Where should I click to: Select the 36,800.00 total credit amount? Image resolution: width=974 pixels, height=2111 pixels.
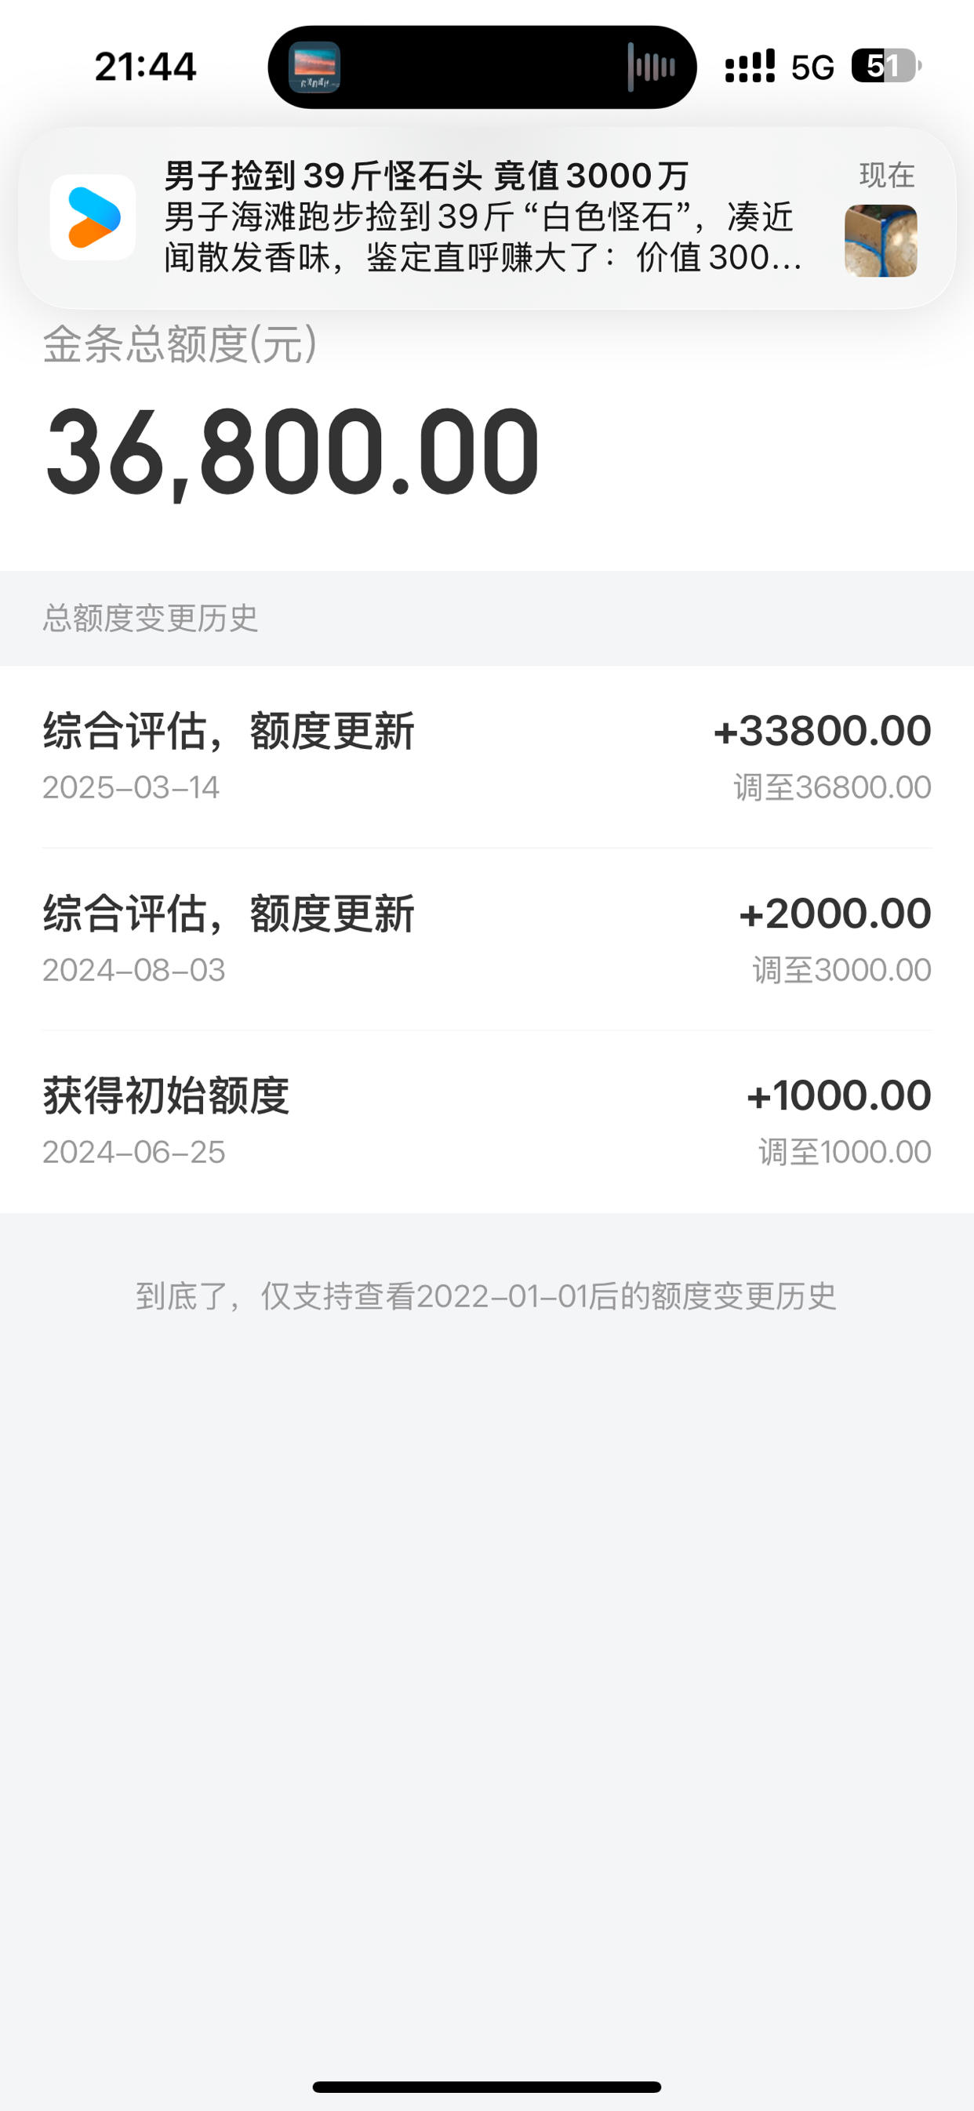pos(293,452)
